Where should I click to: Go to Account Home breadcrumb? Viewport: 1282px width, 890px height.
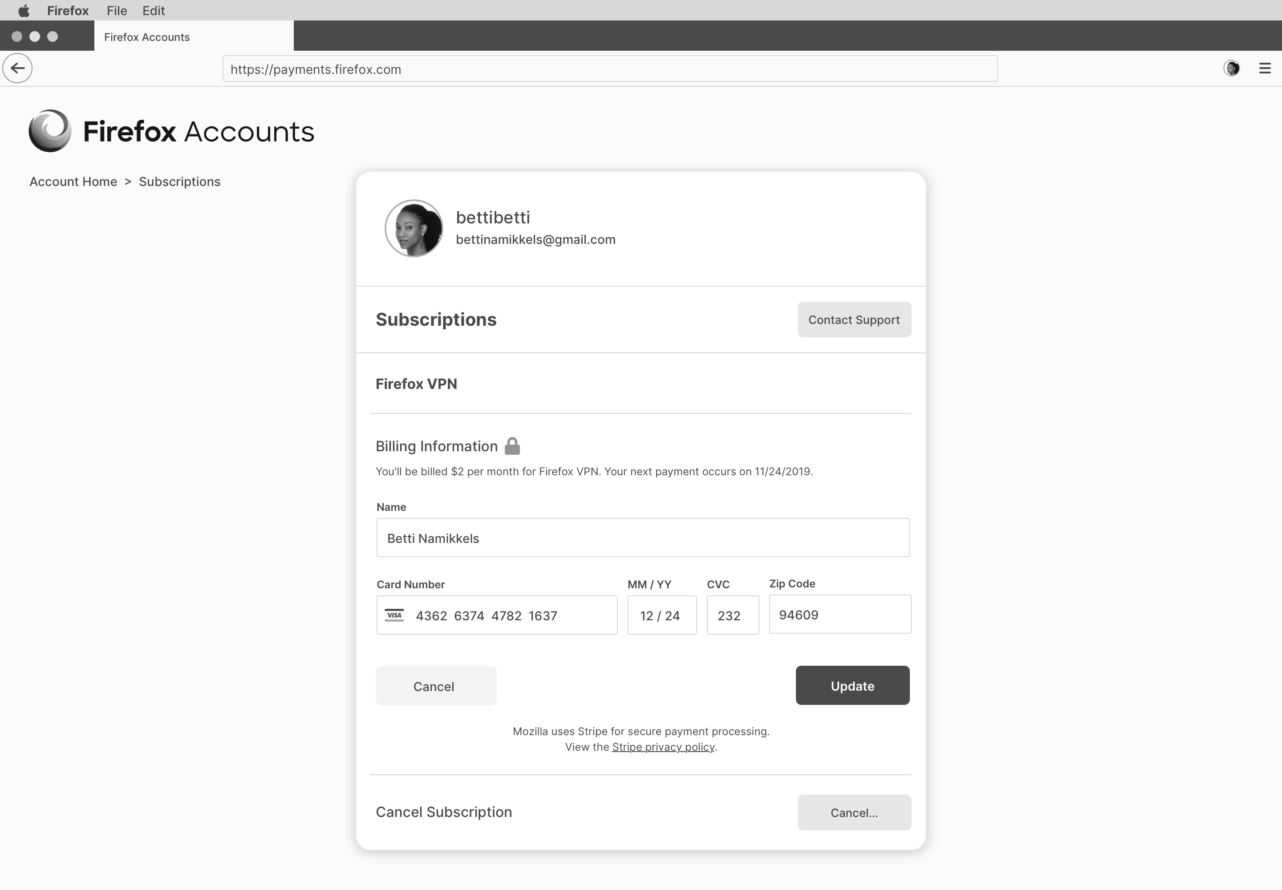[73, 181]
